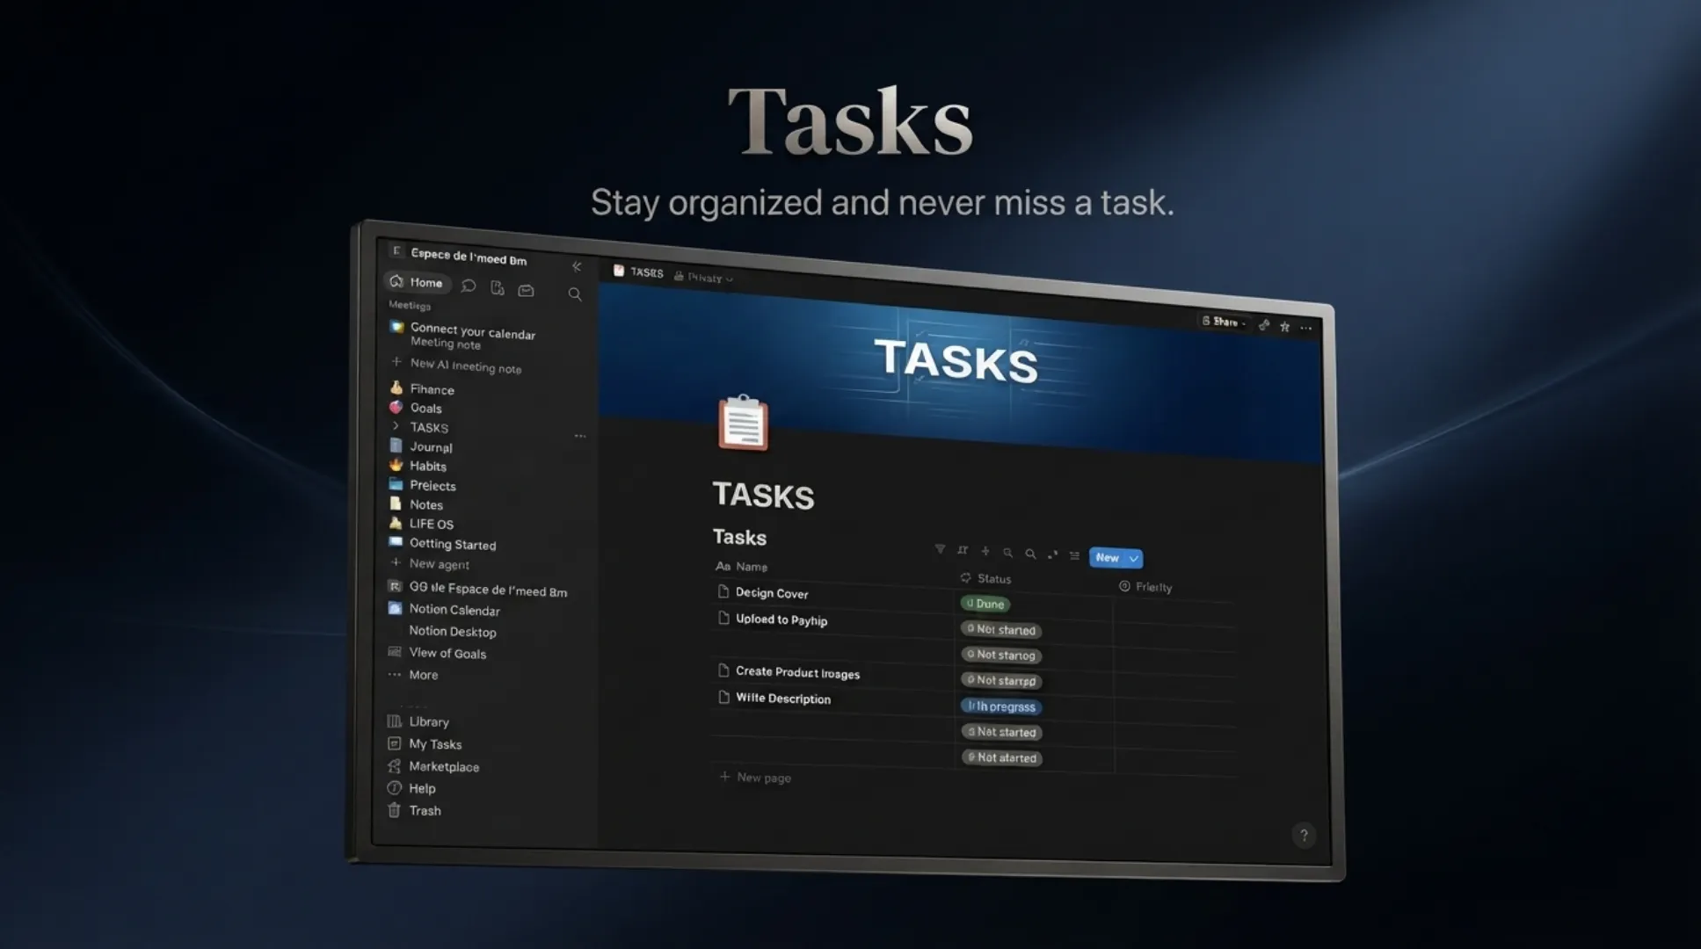Collapse the sidebar with the double-chevron icon
1701x949 pixels.
click(577, 266)
